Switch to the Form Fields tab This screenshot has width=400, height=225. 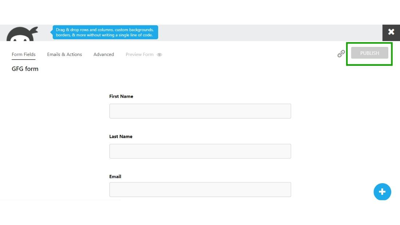pyautogui.click(x=24, y=55)
